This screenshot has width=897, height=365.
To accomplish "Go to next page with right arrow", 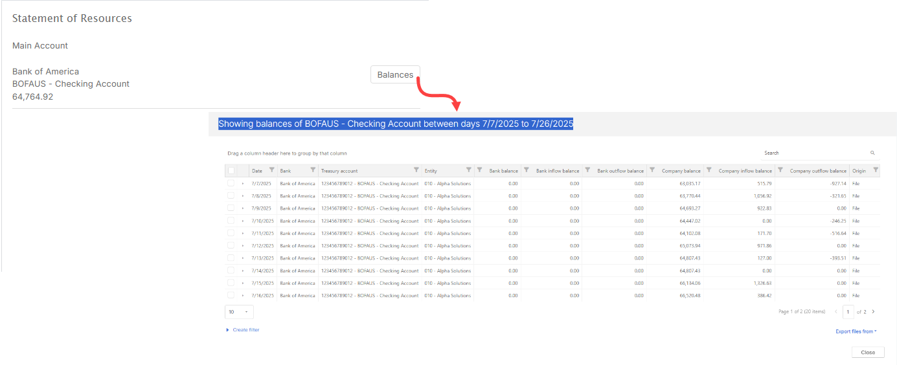I will pos(873,312).
